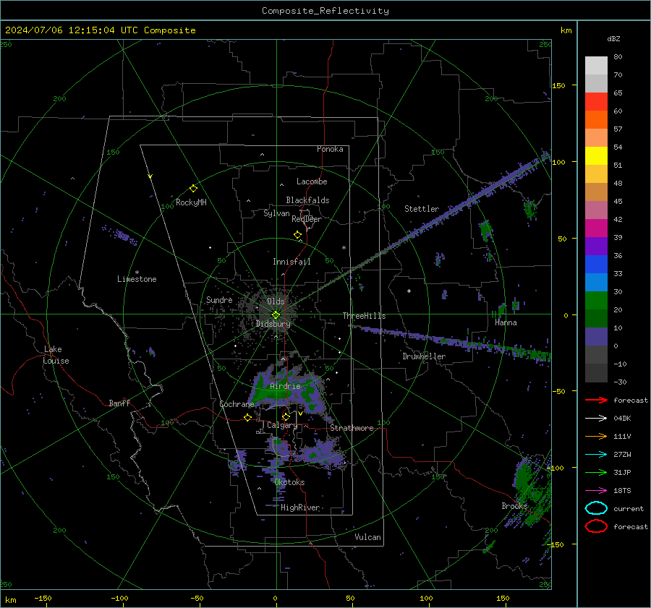Select the yellow radar-site diamond between Olds and Didsbury

[x=276, y=315]
